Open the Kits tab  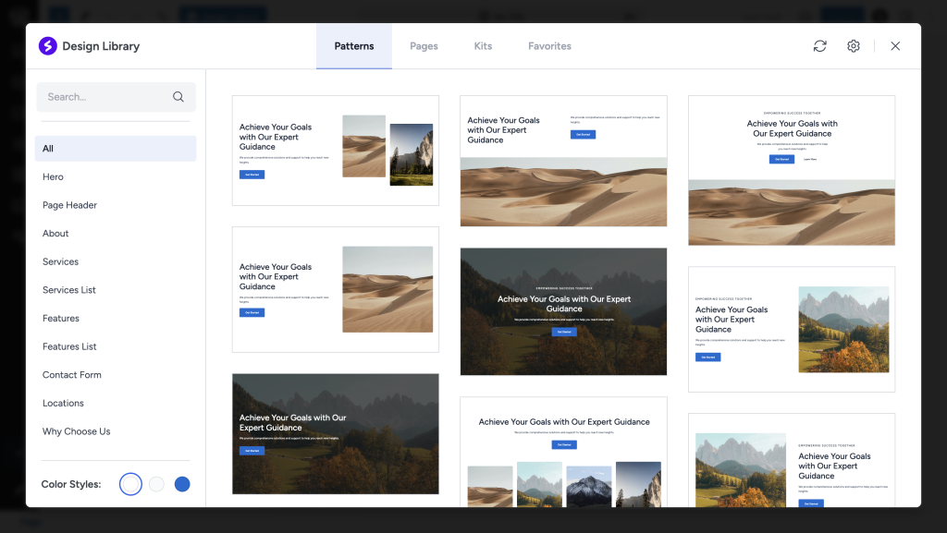click(483, 45)
